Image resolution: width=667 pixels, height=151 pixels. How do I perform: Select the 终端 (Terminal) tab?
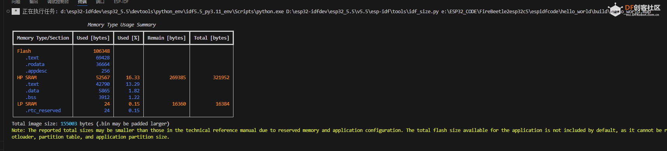click(x=82, y=2)
